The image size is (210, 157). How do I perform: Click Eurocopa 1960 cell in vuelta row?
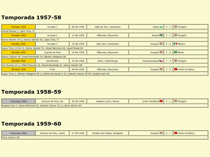(x=19, y=133)
